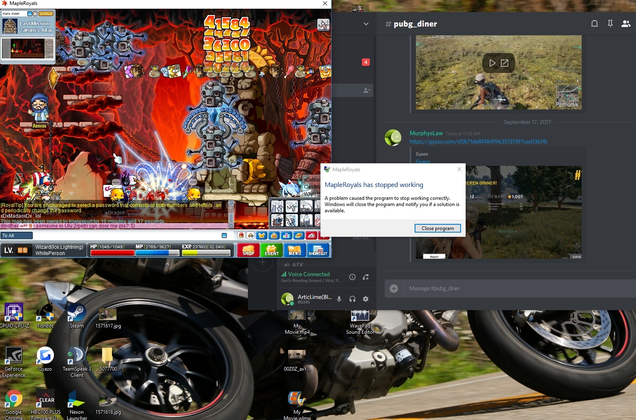Screen dimensions: 636x420
Task: Click the MP gauge bar
Action: click(158, 252)
